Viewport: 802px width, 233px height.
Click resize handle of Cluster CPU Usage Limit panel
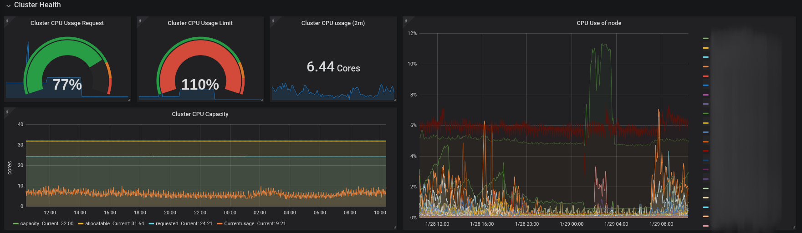coord(262,100)
